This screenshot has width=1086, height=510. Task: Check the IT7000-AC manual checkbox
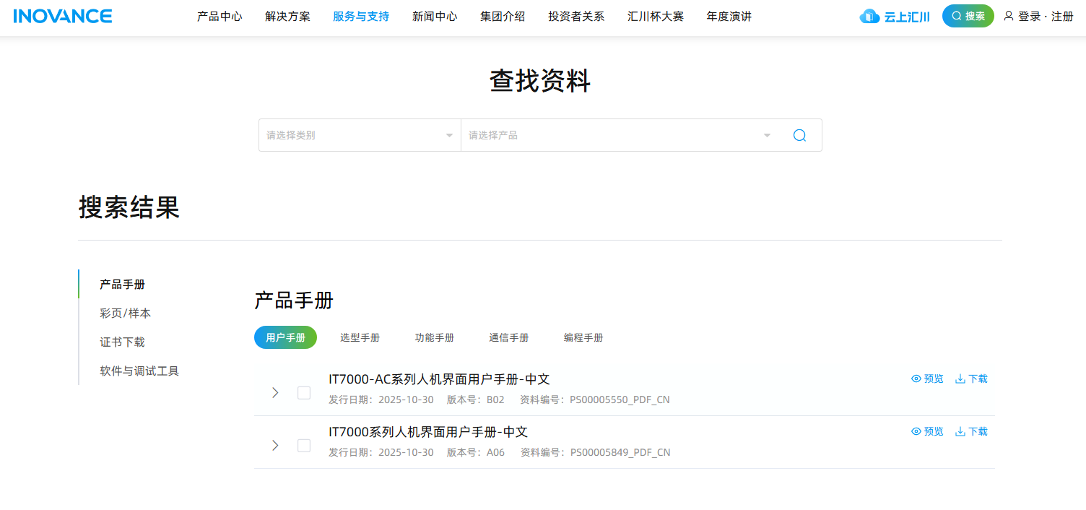point(304,392)
